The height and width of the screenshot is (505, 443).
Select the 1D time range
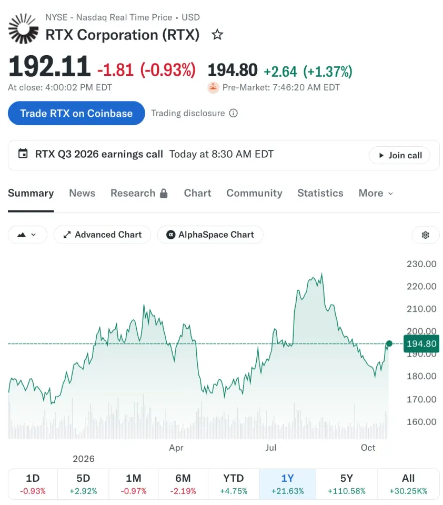[33, 484]
